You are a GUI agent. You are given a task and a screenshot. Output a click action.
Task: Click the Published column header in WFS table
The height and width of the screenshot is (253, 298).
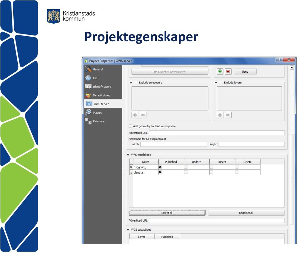tap(171, 162)
